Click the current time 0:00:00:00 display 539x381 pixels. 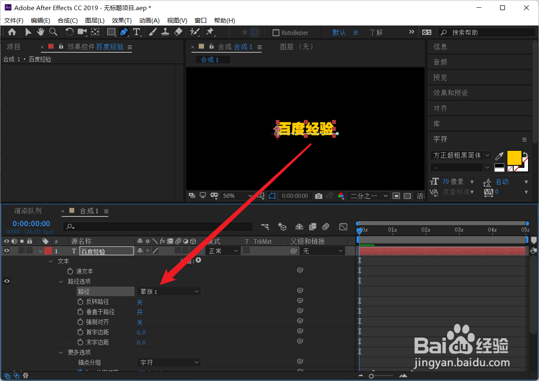pyautogui.click(x=31, y=224)
